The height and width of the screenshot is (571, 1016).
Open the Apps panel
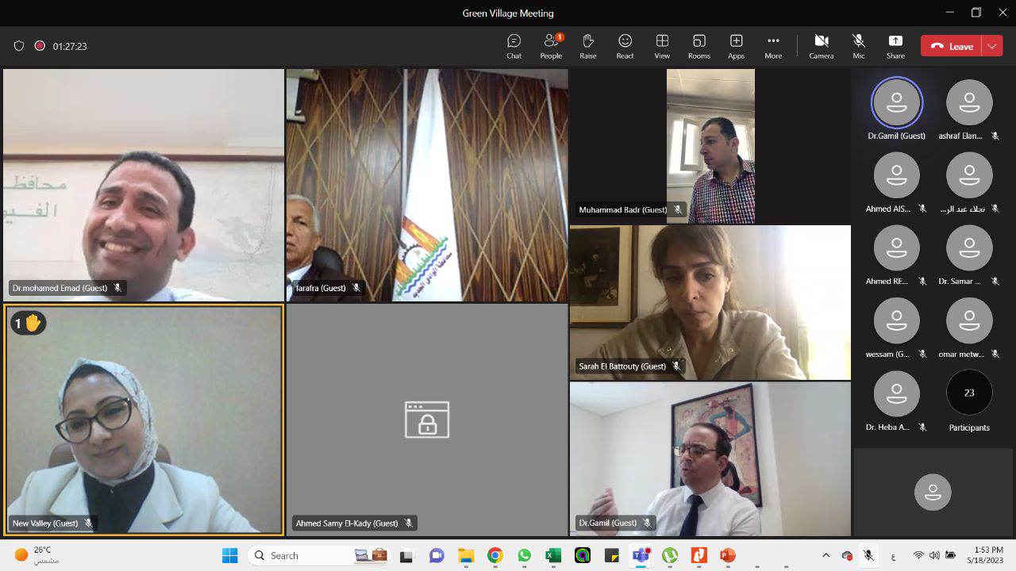[x=736, y=46]
